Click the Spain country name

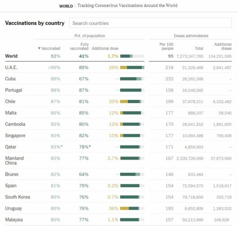point(11,186)
